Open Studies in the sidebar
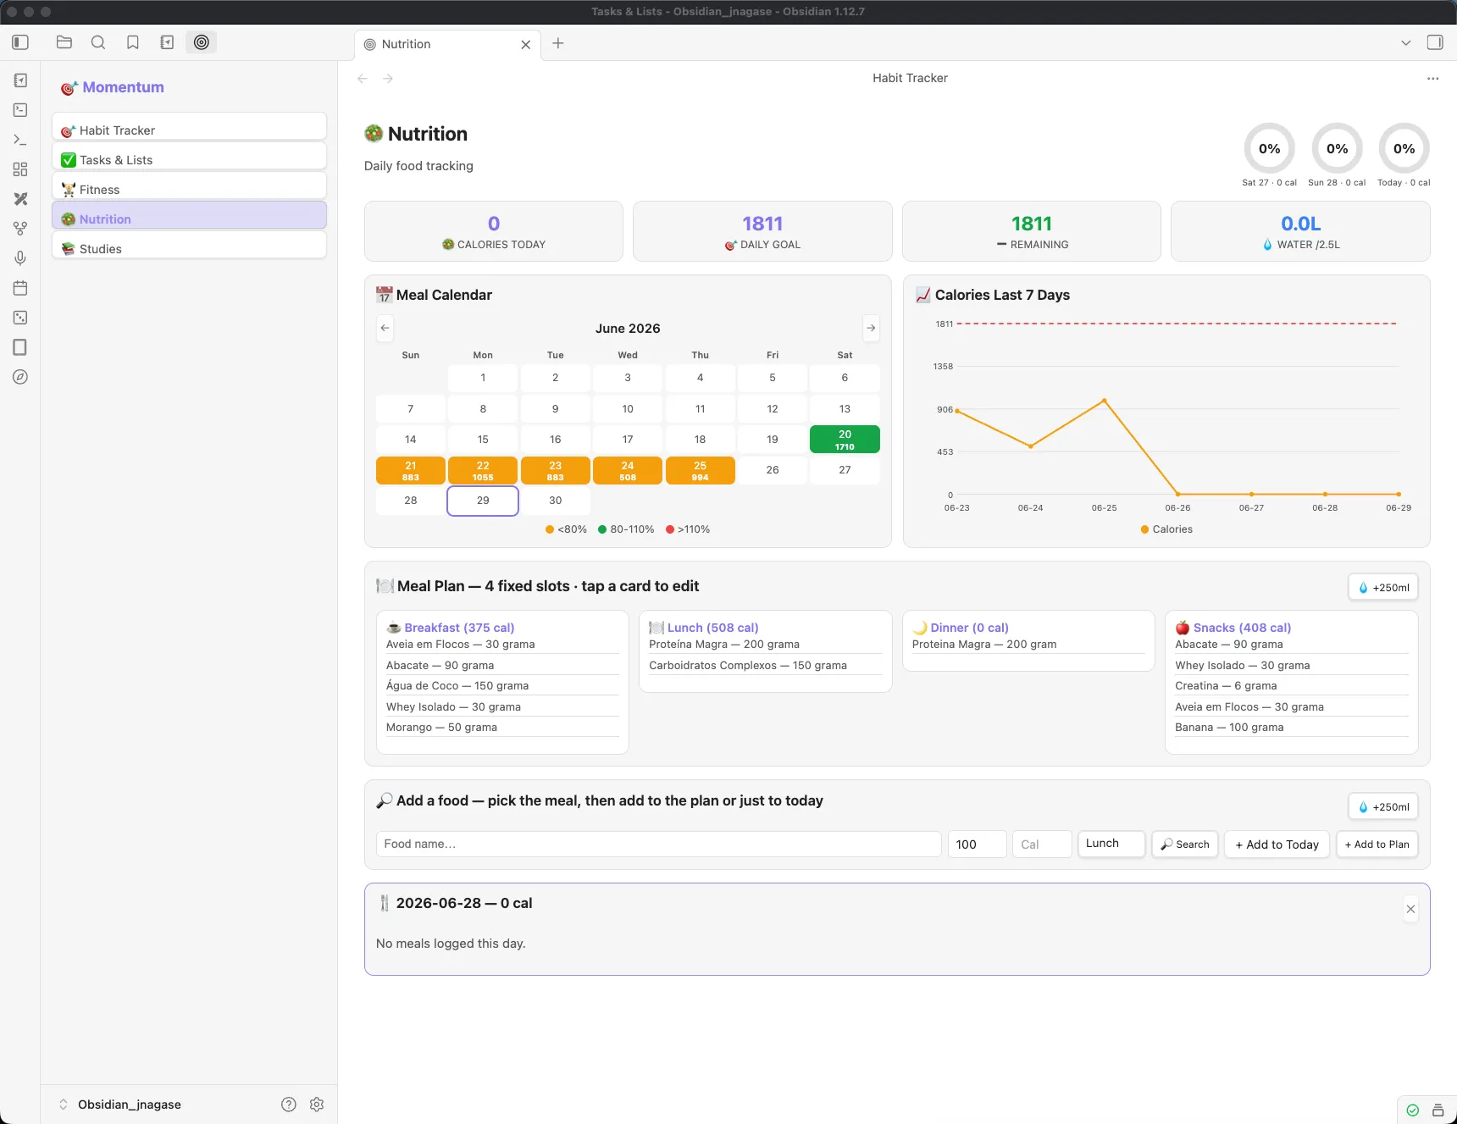 pos(190,246)
